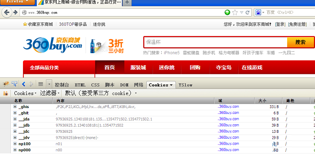The width and height of the screenshot is (315, 163).
Task: Expand the np000 cookie row
Action: (15, 150)
